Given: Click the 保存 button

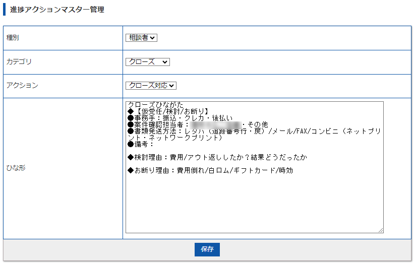Looking at the screenshot, I should 207,249.
